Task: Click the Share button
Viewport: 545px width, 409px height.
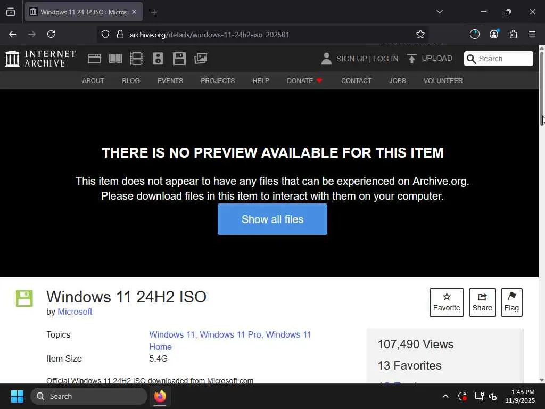Action: pos(482,302)
